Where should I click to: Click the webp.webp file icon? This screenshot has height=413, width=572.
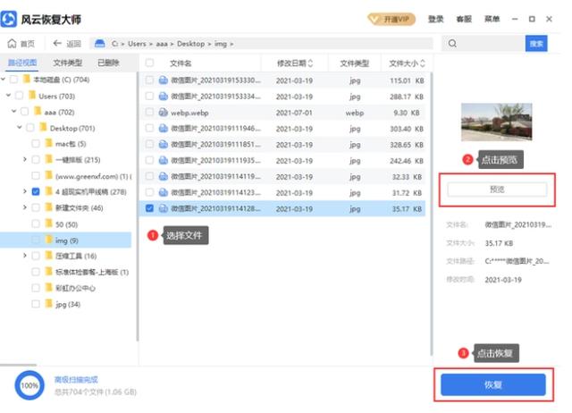[x=163, y=113]
